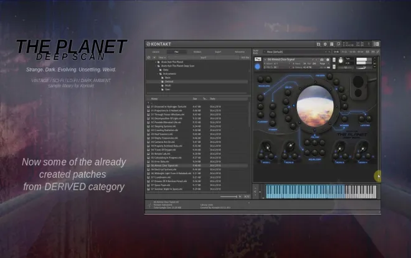This screenshot has width=411, height=258.
Task: Toggle the Instr Nav button in browser toolbar
Action: coord(245,58)
